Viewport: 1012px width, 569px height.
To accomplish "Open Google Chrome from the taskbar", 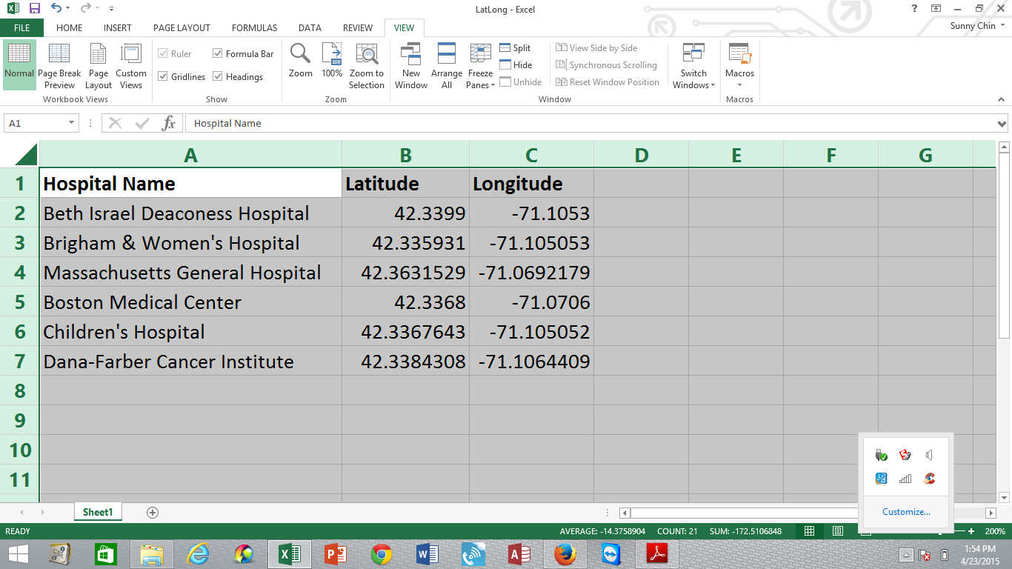I will click(x=382, y=554).
